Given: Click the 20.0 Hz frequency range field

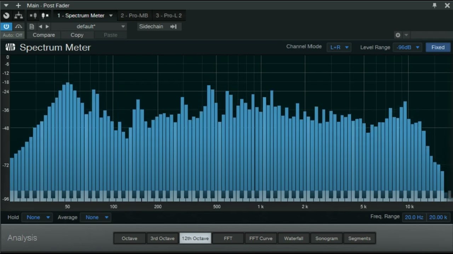Looking at the screenshot, I should coord(414,217).
